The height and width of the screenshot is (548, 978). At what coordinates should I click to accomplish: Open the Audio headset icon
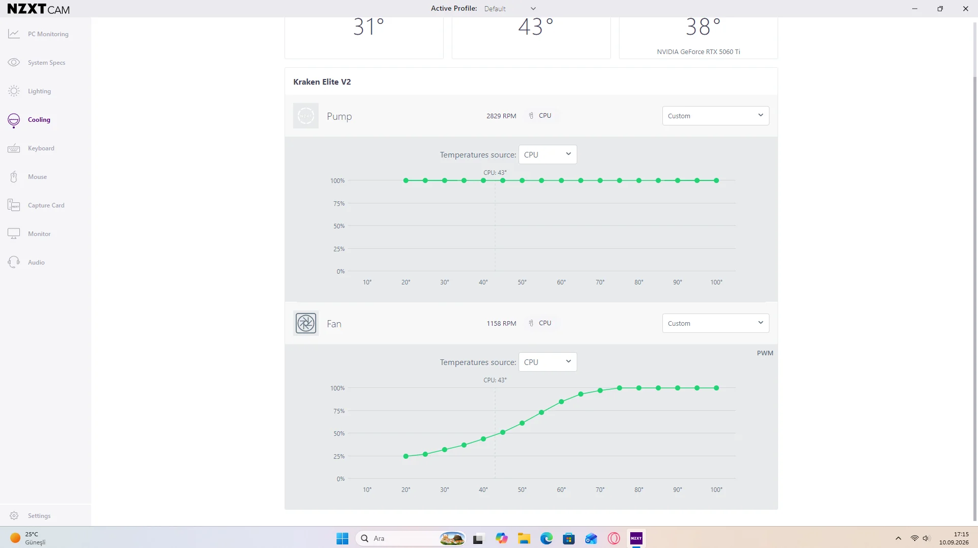coord(14,262)
